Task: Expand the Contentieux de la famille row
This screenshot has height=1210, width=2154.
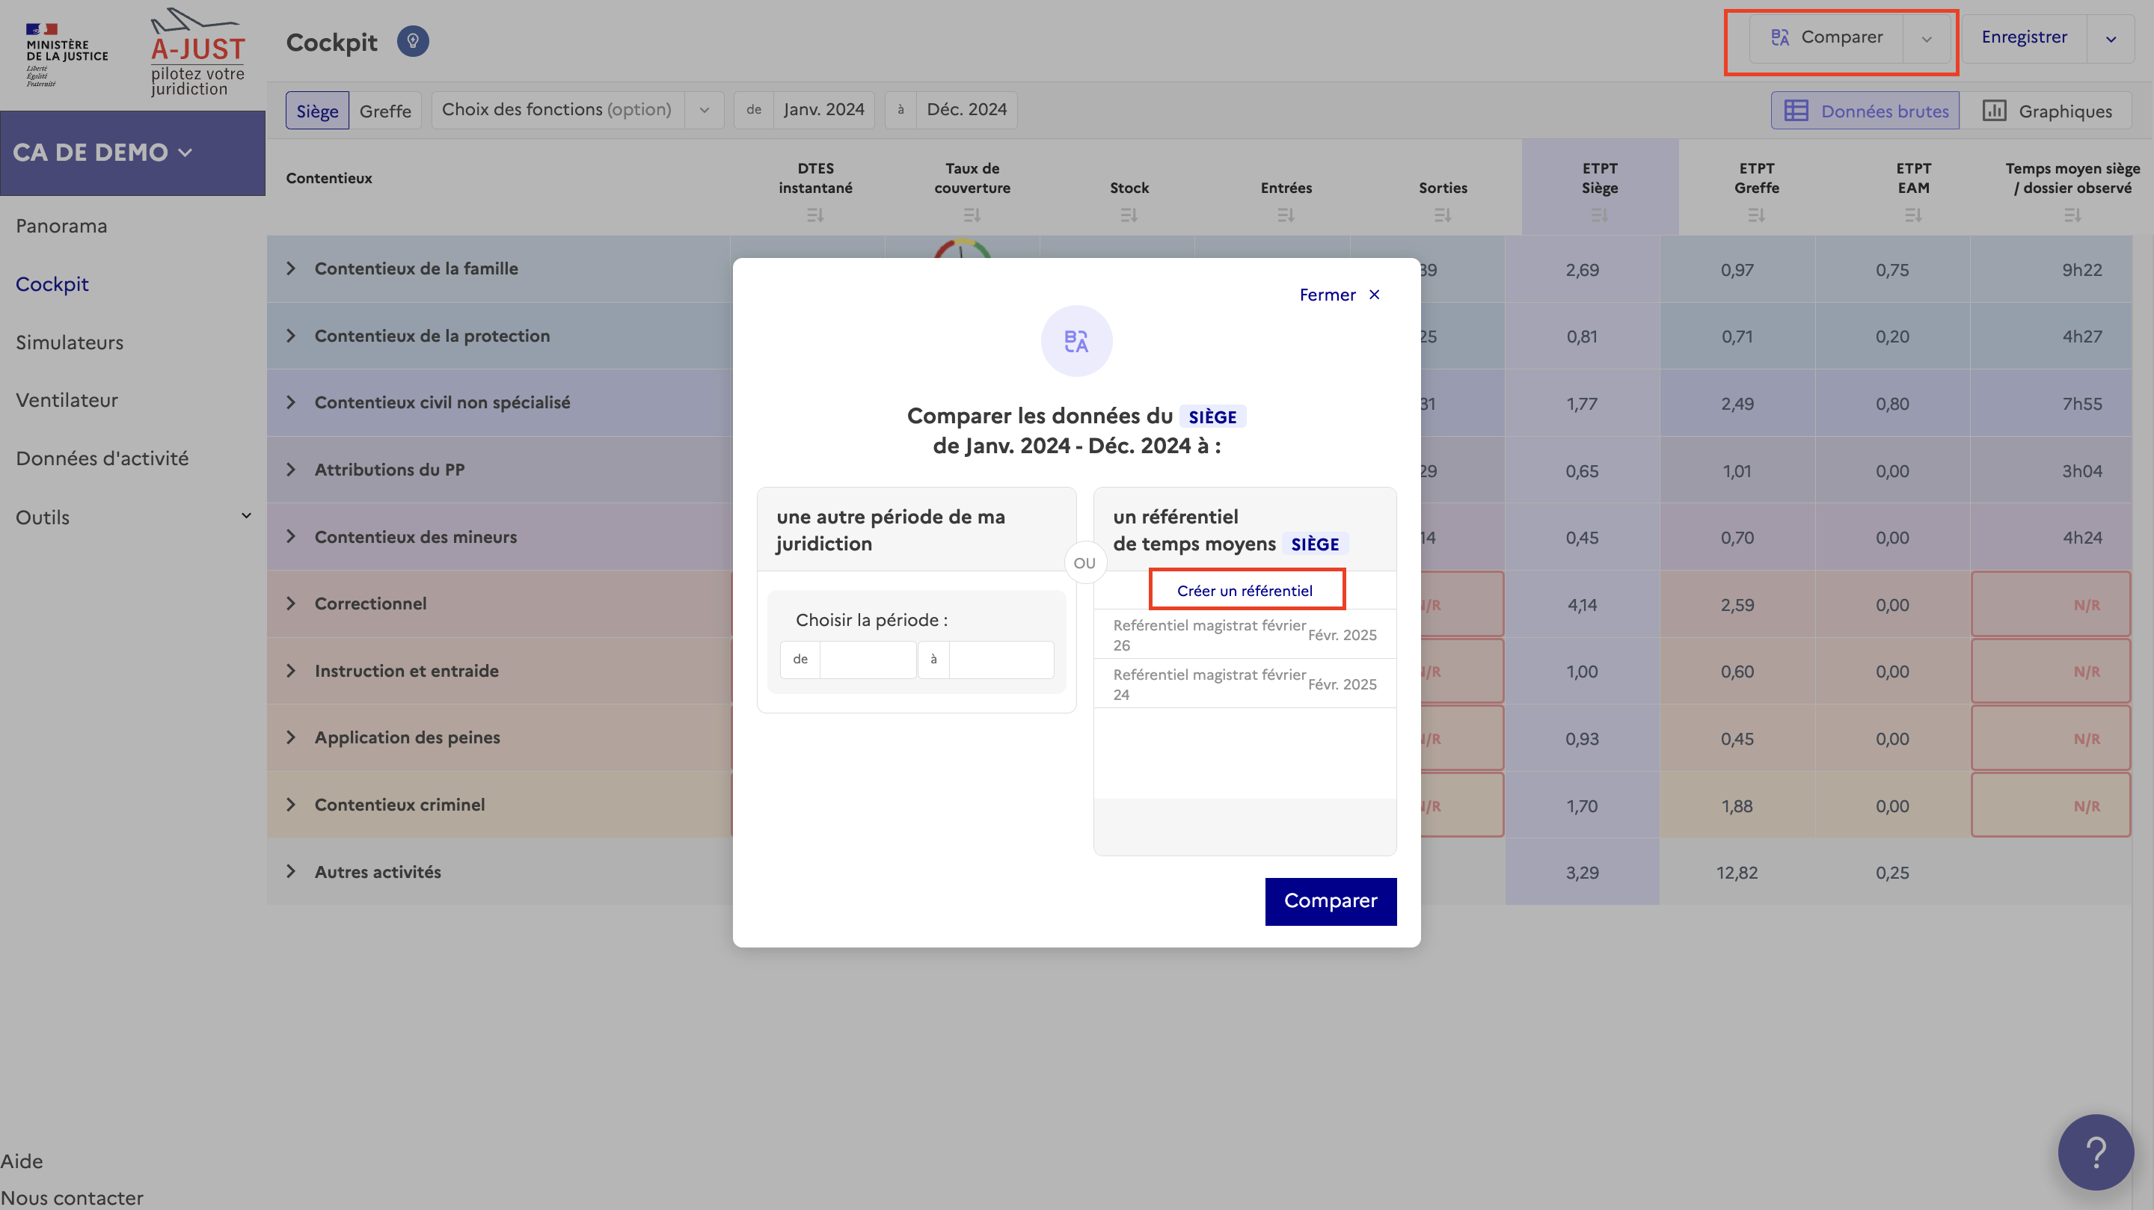Action: click(290, 268)
